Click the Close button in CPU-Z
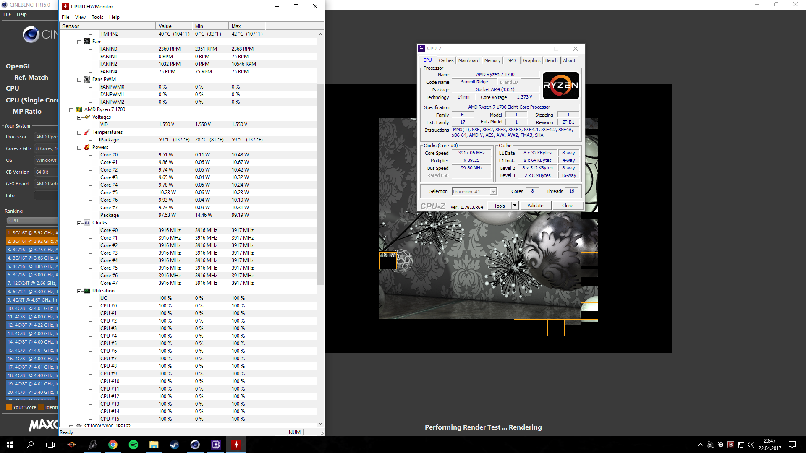 pyautogui.click(x=568, y=206)
